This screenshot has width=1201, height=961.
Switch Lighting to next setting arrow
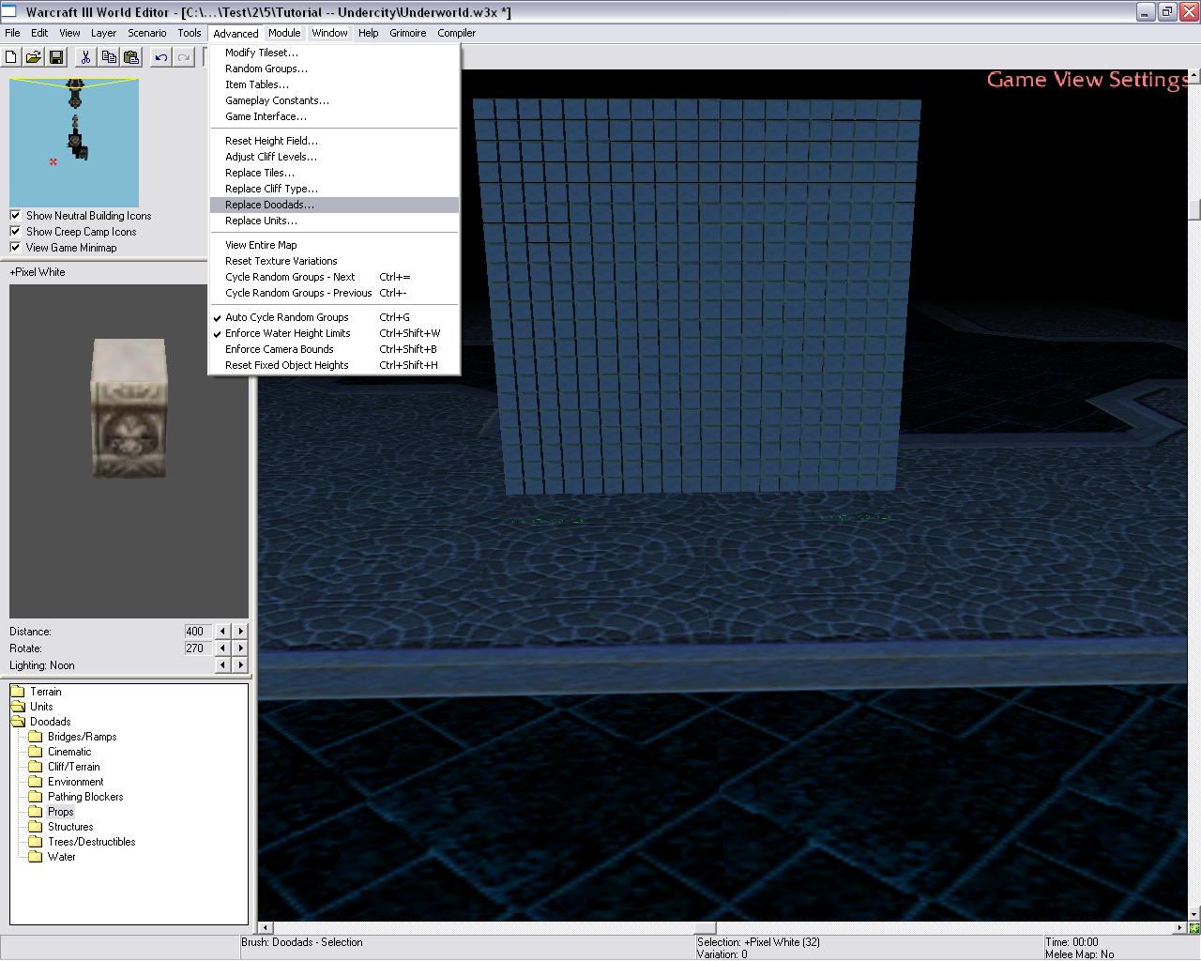tap(241, 665)
